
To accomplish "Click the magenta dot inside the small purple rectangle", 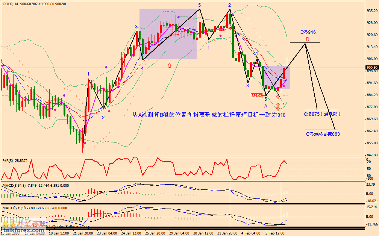I will pyautogui.click(x=283, y=86).
